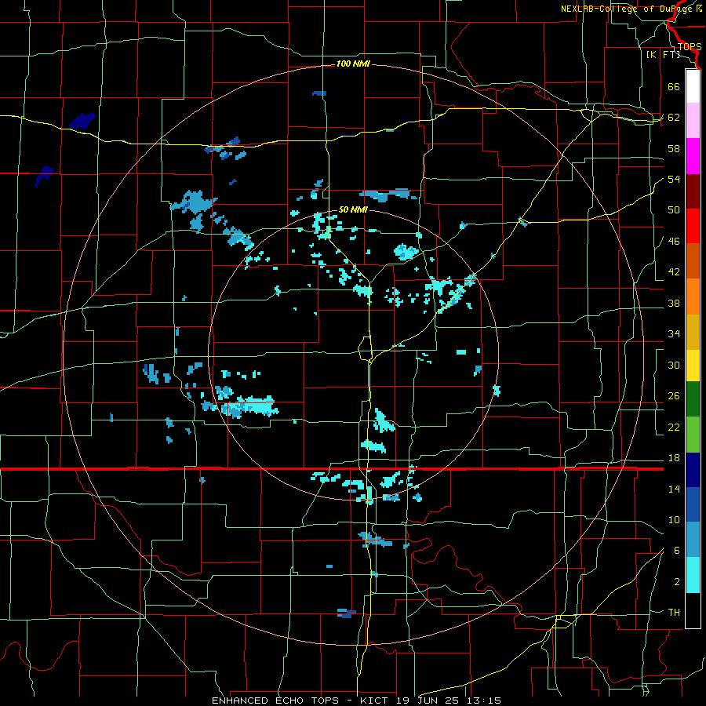Click the cyan legend color segment
Image resolution: width=706 pixels, height=706 pixels.
tap(693, 575)
